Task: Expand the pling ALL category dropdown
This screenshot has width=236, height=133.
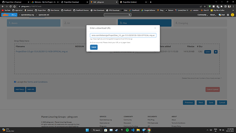Action: [x=14, y=15]
